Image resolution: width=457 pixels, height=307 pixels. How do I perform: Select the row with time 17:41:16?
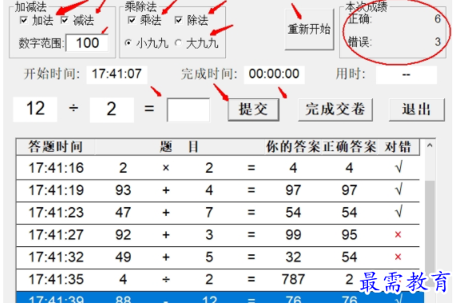[x=218, y=168]
